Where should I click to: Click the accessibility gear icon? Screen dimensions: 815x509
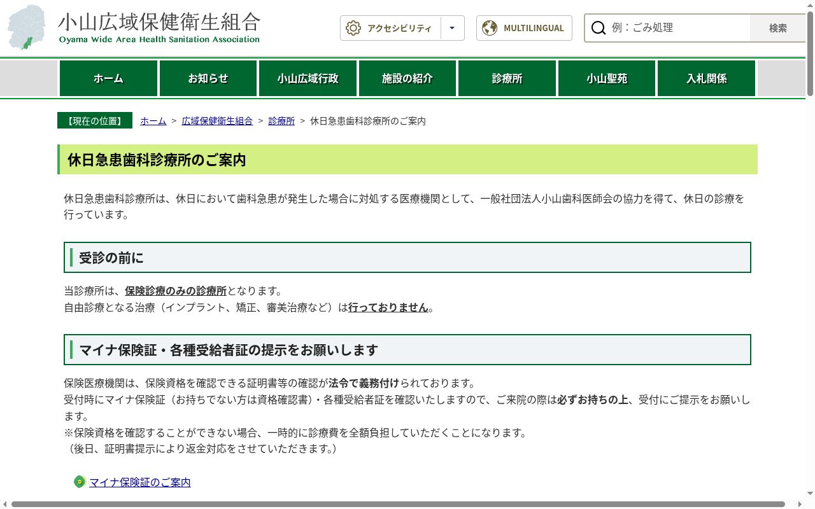[x=353, y=28]
